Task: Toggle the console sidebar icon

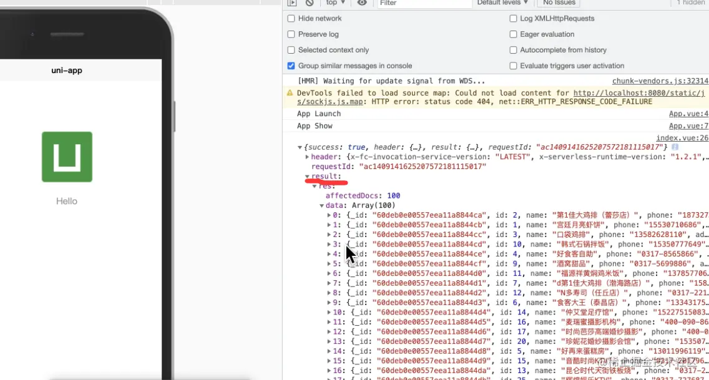Action: (x=292, y=2)
